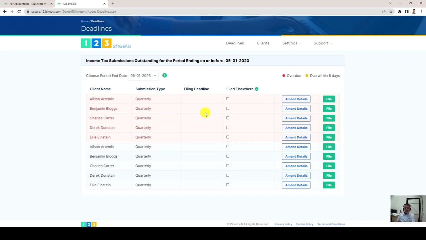Click the small 123 logo in the footer
The height and width of the screenshot is (240, 426).
(89, 224)
